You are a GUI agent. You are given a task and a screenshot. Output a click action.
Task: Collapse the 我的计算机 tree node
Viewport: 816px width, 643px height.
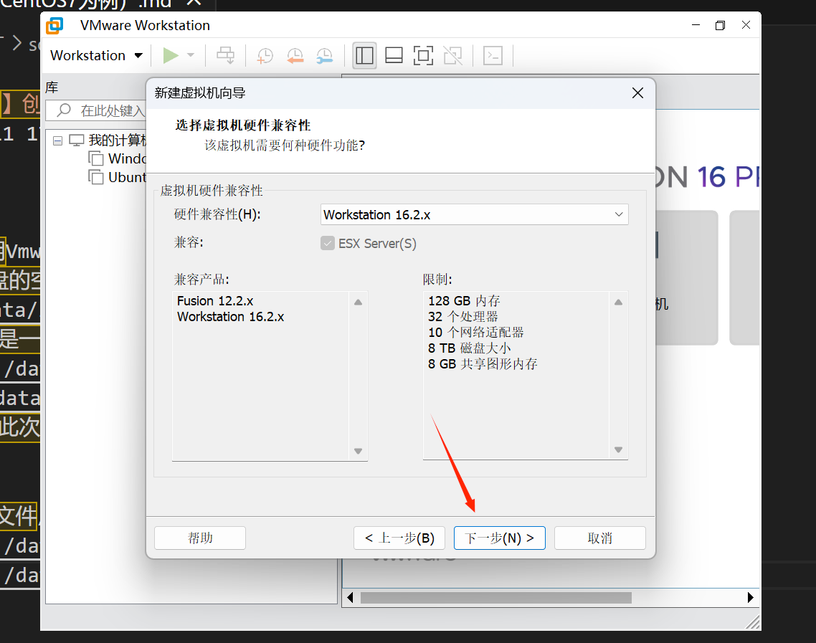pyautogui.click(x=58, y=140)
